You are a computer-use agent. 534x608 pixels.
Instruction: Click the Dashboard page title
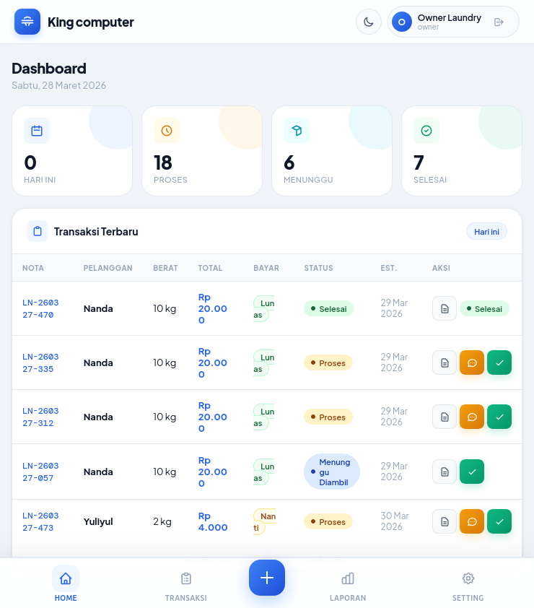coord(49,69)
